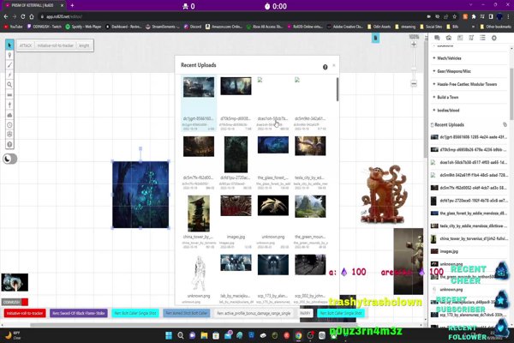This screenshot has width=514, height=343.
Task: Click sidebar entry china_tower_by_torvenius
Action: point(469,238)
